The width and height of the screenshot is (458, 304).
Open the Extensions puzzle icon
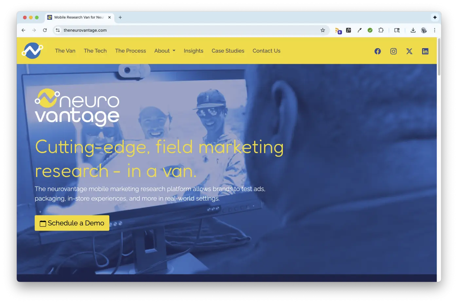coord(381,30)
